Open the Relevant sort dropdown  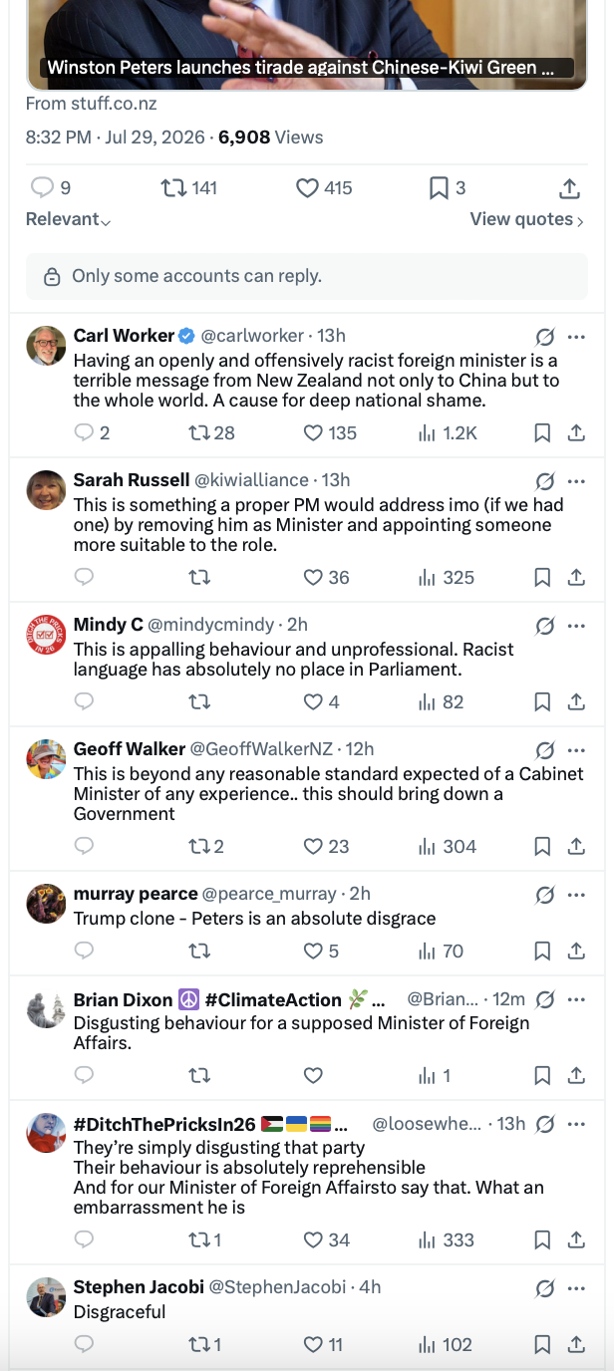(68, 219)
